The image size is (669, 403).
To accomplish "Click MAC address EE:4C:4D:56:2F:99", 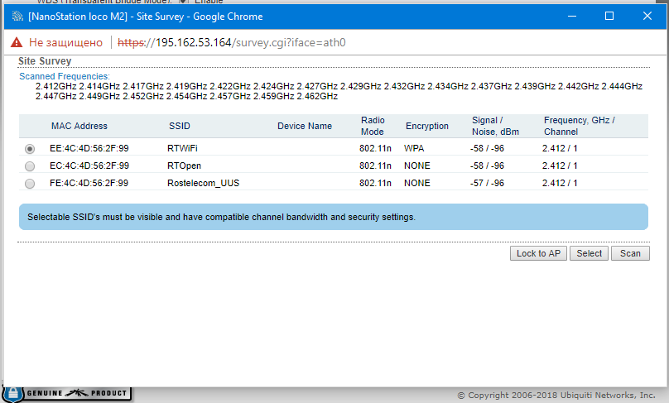I will coord(89,148).
